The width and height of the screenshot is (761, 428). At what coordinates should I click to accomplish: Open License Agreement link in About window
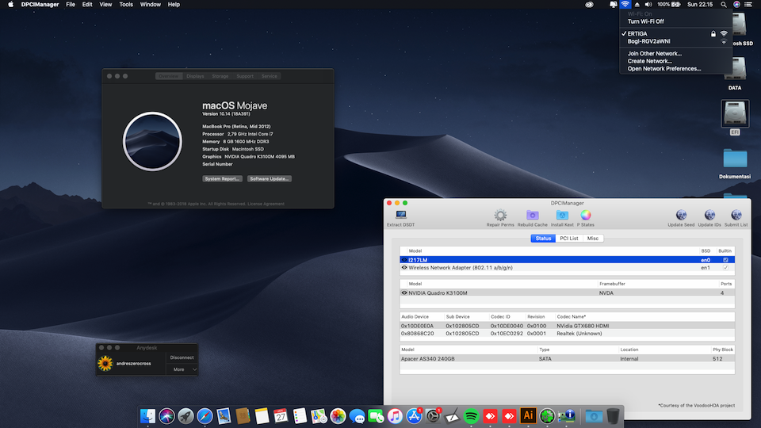click(266, 204)
